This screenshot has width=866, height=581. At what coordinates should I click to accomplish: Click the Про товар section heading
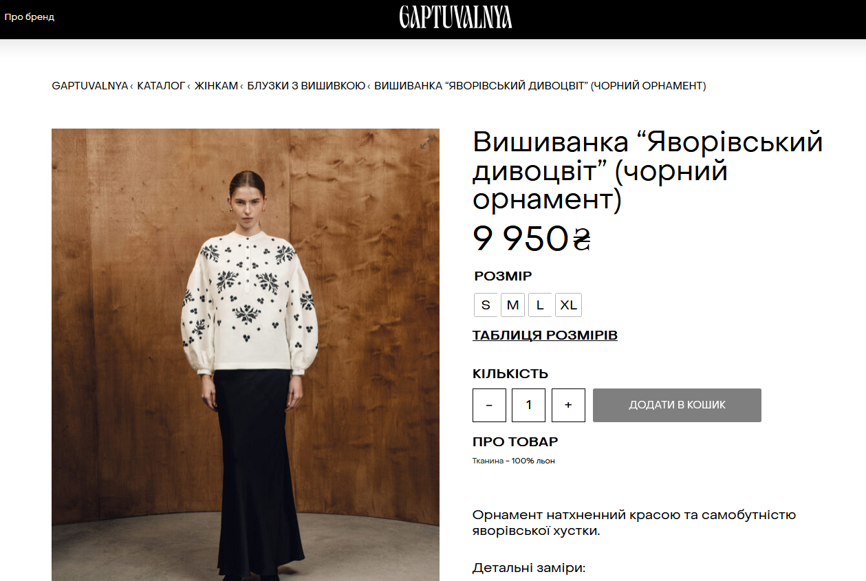click(x=515, y=441)
